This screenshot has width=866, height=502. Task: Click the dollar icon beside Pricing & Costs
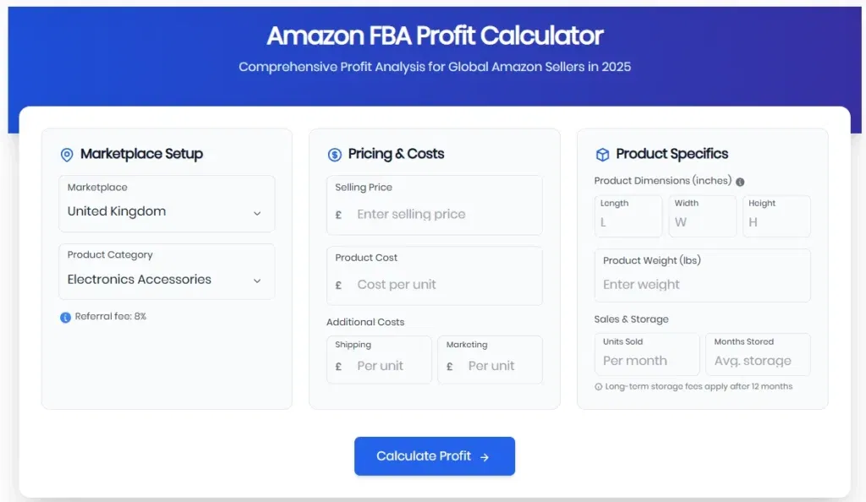coord(334,154)
